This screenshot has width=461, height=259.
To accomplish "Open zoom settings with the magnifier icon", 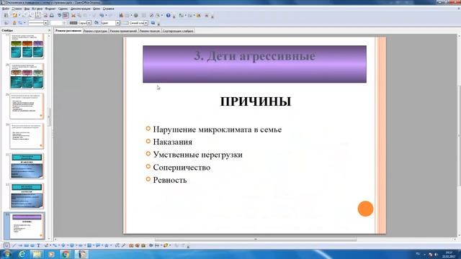I will point(158,15).
